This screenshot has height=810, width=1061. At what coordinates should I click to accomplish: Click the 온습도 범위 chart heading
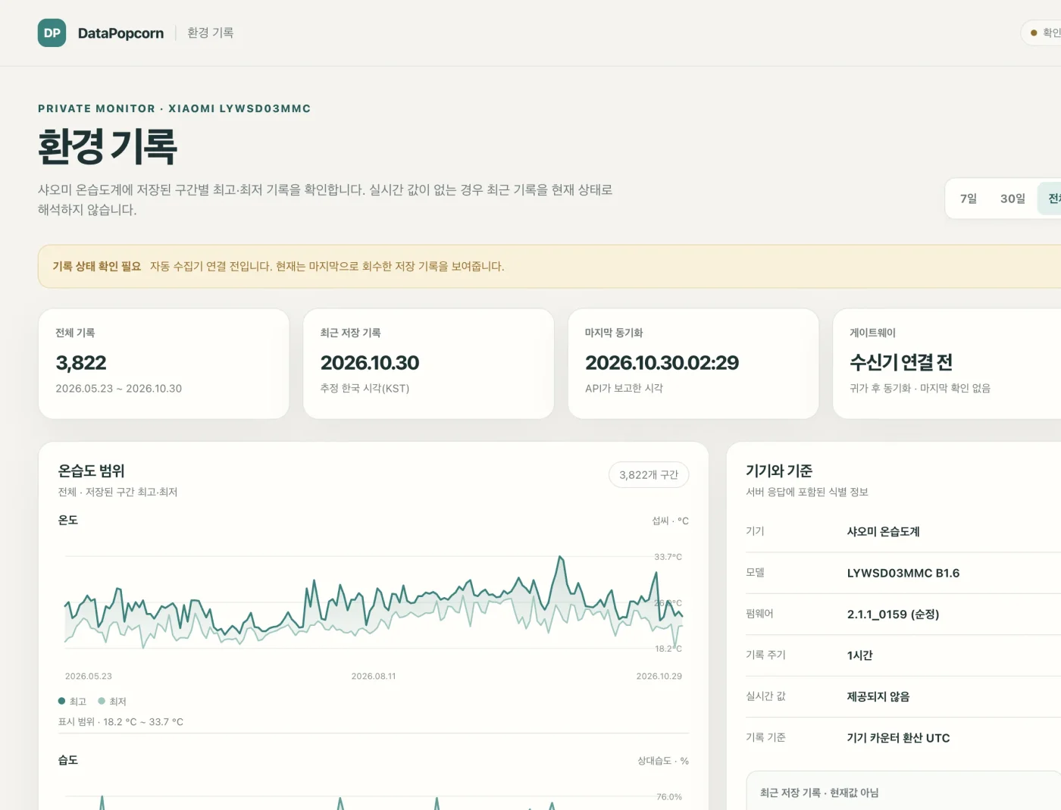coord(92,471)
